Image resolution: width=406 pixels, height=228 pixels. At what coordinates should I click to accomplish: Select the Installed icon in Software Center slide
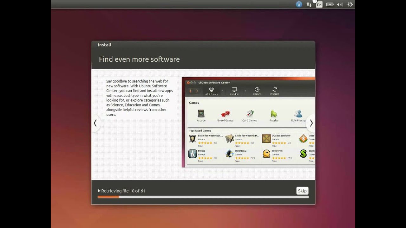click(x=234, y=91)
